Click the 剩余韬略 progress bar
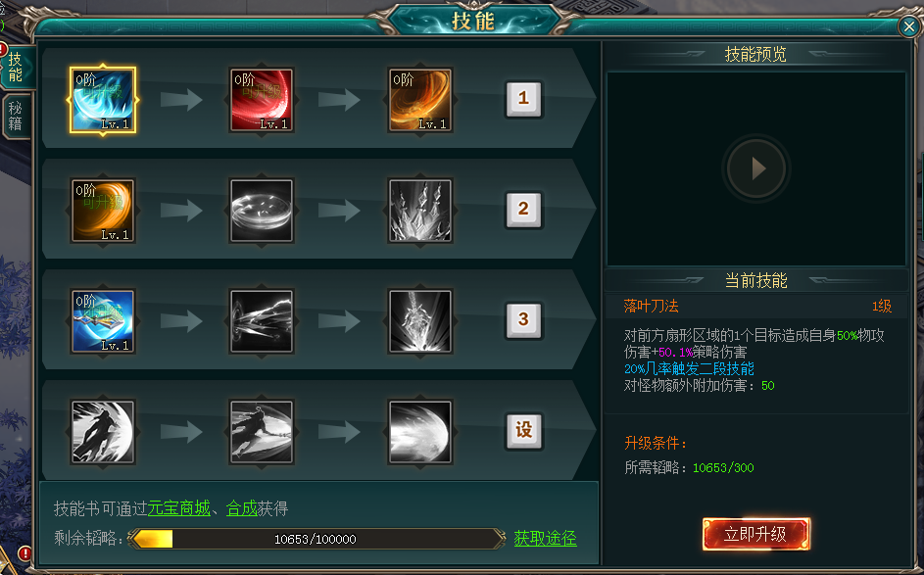Image resolution: width=924 pixels, height=575 pixels. (x=316, y=539)
